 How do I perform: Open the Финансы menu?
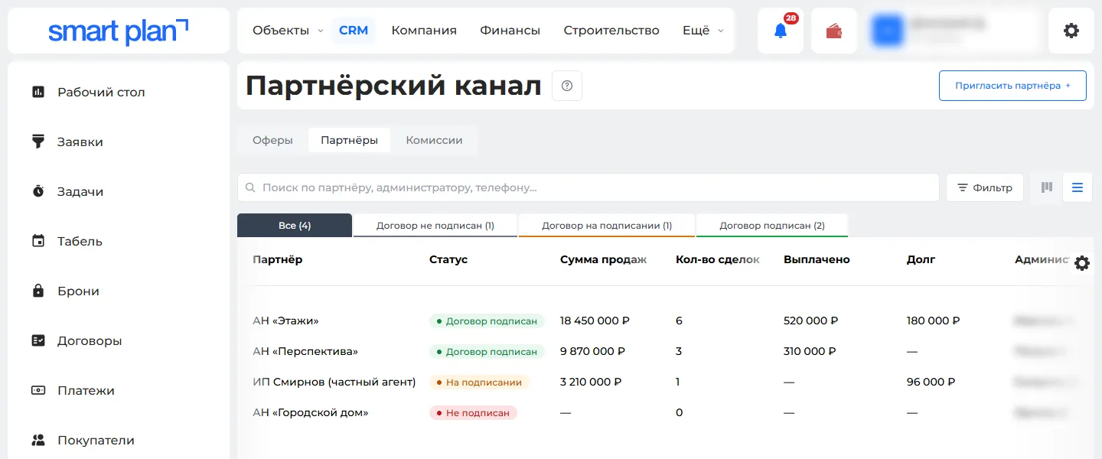(x=510, y=31)
